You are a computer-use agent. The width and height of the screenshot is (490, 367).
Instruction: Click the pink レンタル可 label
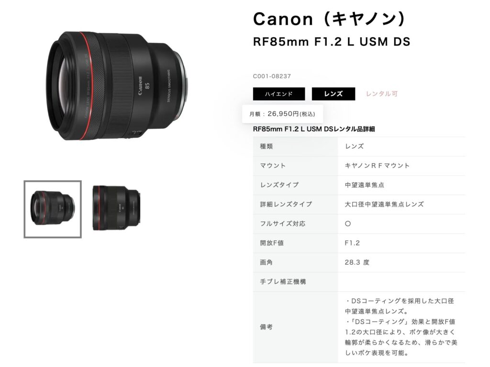point(381,94)
